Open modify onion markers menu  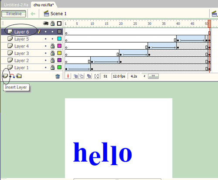(96, 76)
